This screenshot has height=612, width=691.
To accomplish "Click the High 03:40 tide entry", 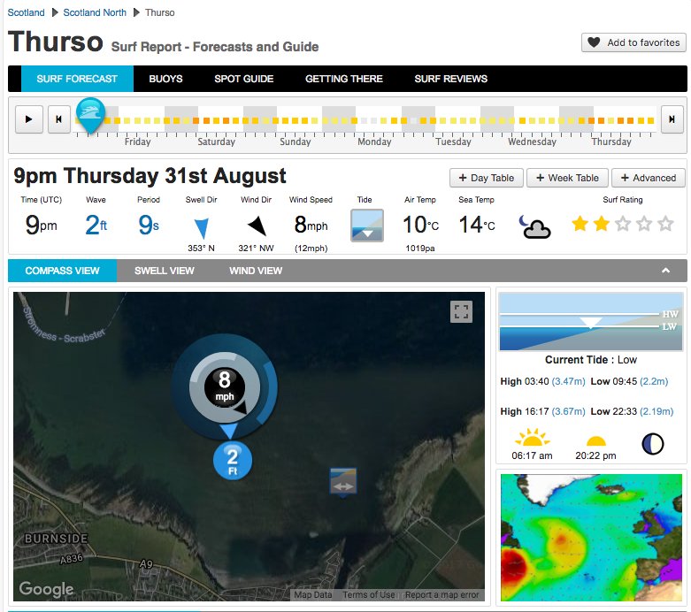I will click(x=542, y=381).
